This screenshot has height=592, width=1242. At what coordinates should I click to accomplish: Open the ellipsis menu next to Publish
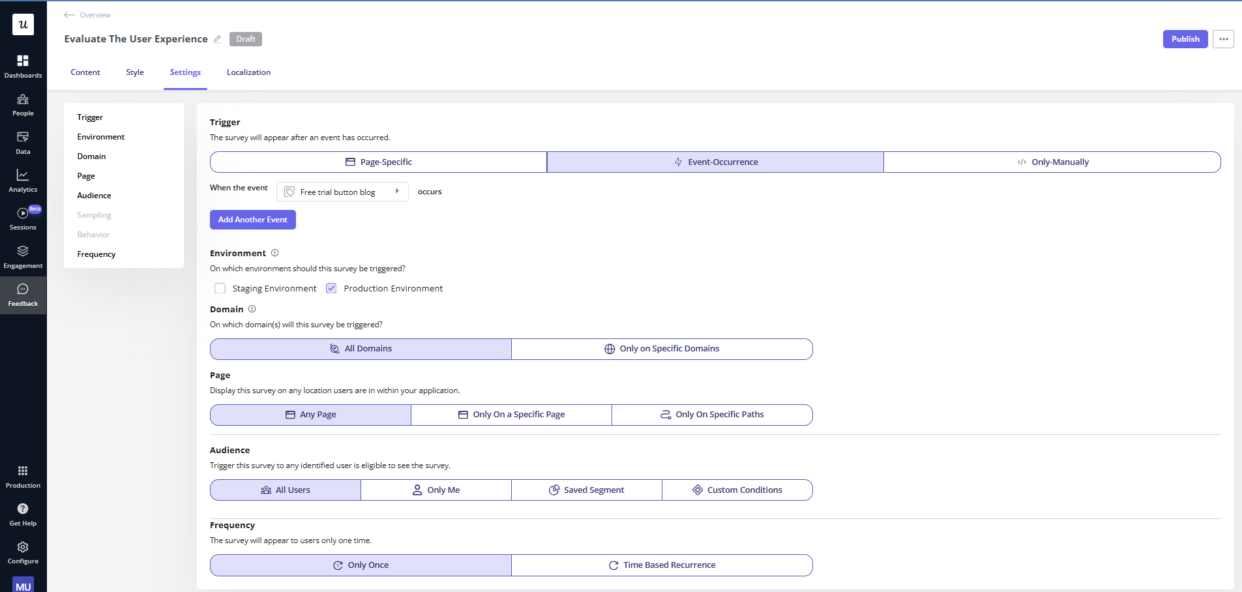tap(1222, 39)
